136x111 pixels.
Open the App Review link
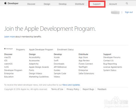[x=84, y=61]
